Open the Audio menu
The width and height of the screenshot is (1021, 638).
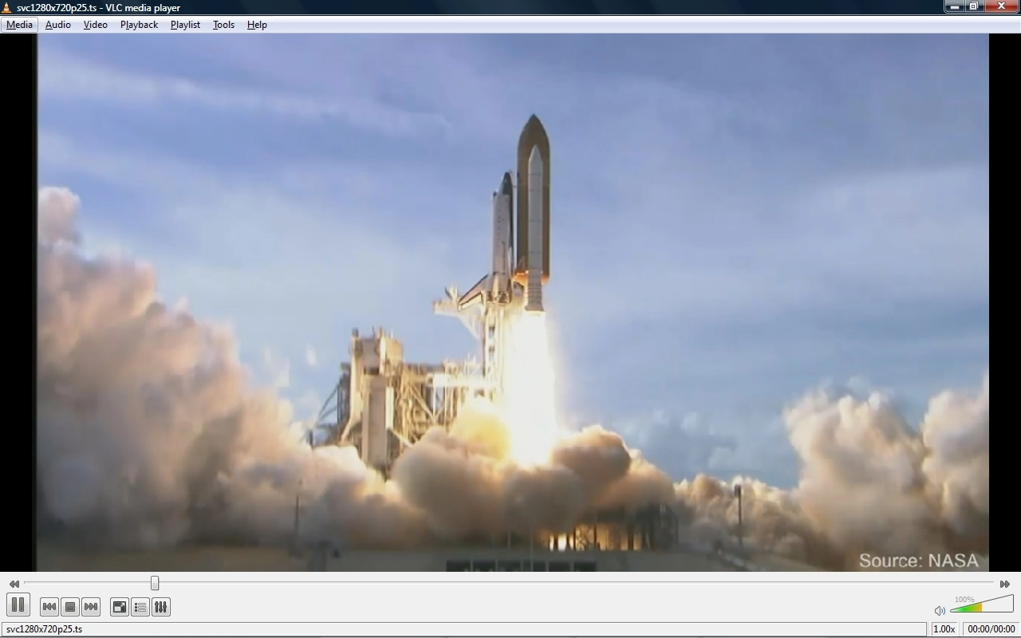click(58, 25)
